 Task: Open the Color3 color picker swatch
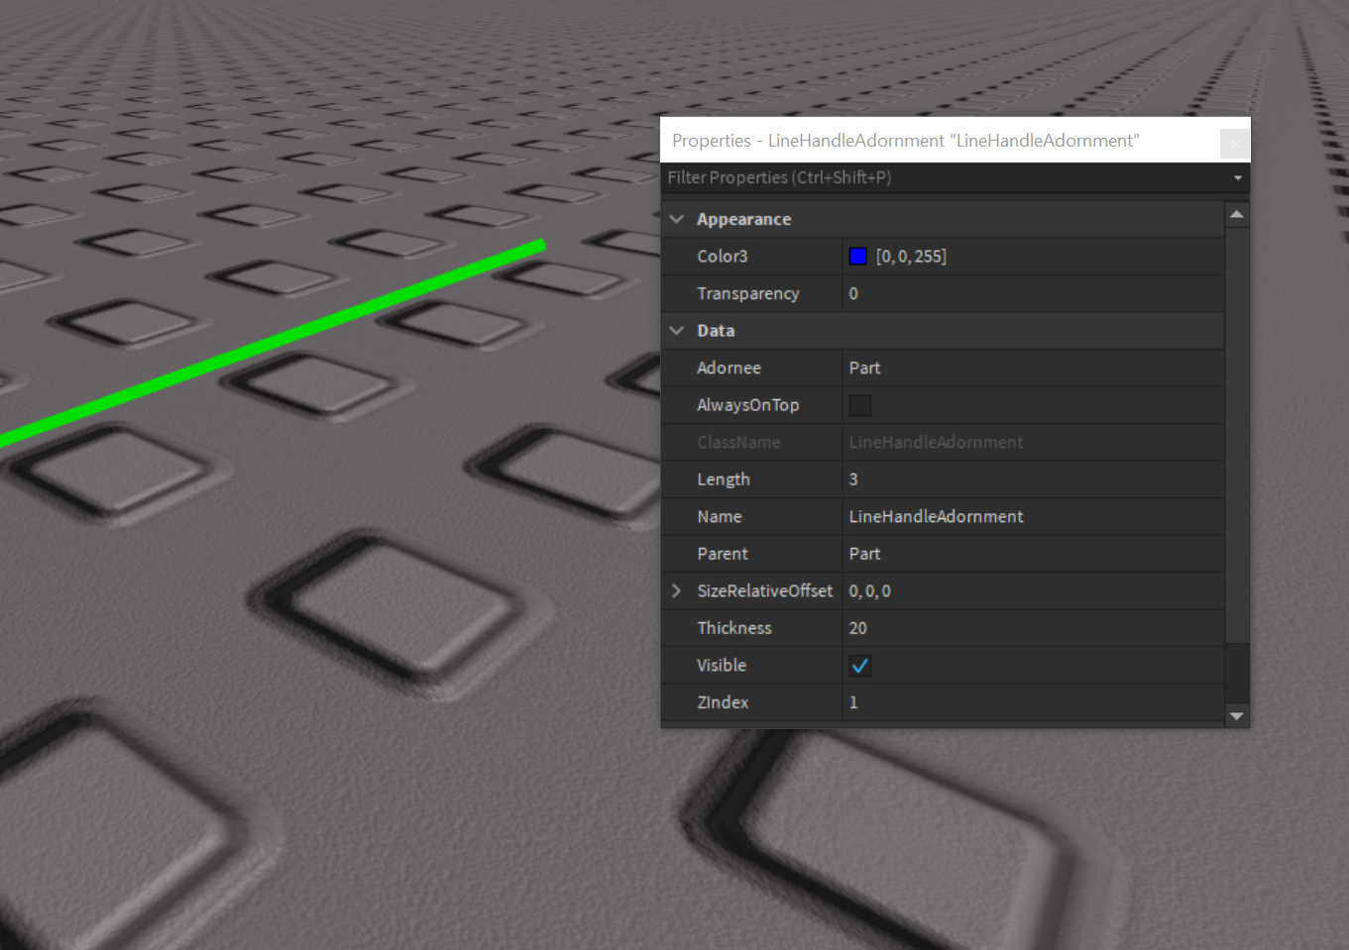pos(857,256)
